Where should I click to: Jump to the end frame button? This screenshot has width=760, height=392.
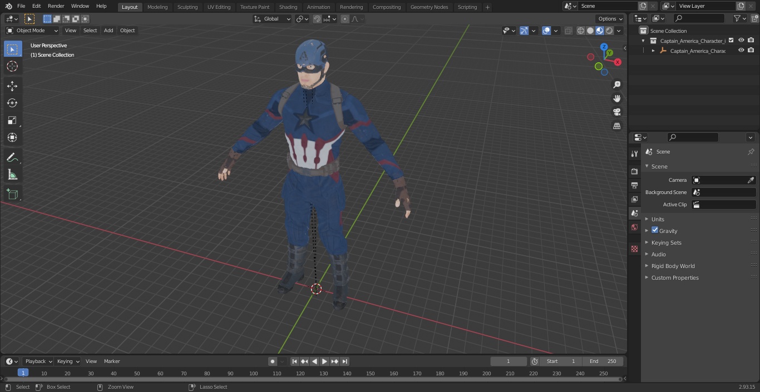tap(345, 361)
